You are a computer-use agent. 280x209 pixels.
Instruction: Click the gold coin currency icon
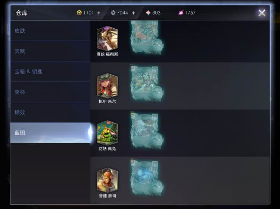click(79, 13)
